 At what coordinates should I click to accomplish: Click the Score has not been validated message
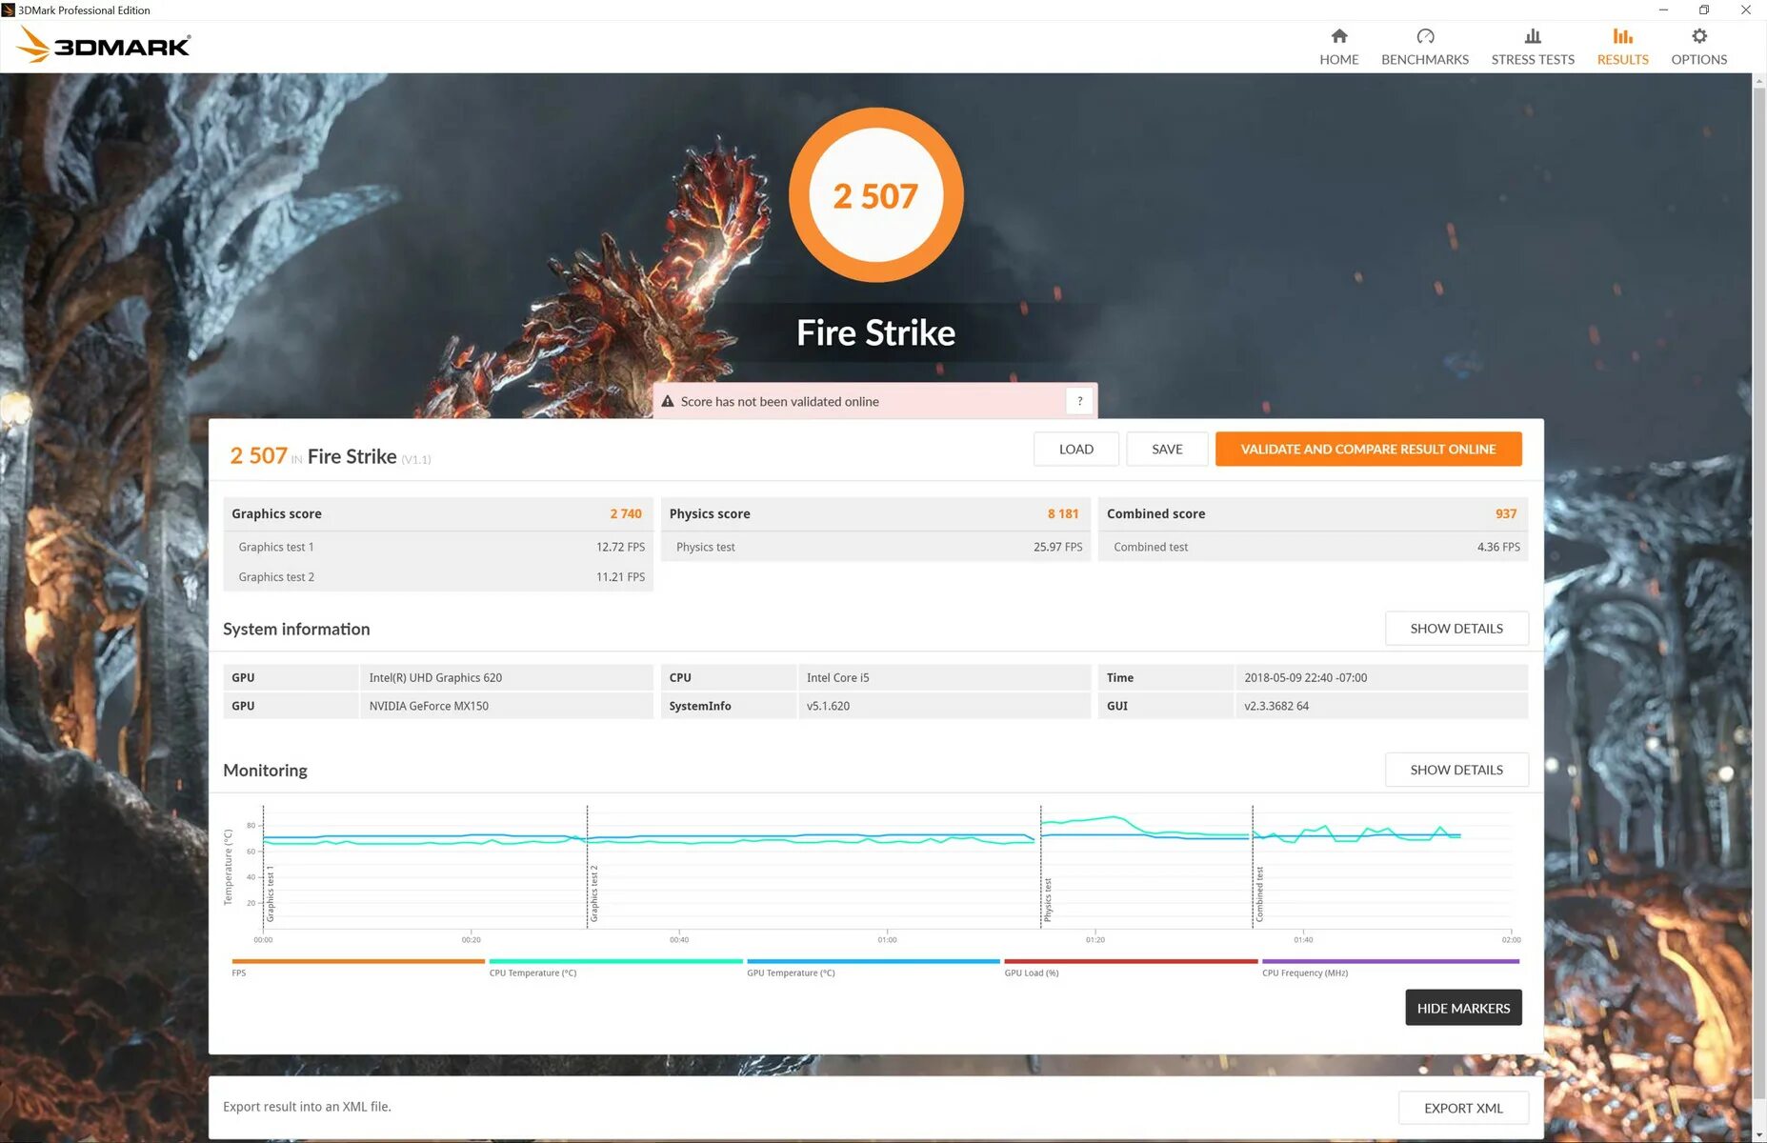(779, 402)
